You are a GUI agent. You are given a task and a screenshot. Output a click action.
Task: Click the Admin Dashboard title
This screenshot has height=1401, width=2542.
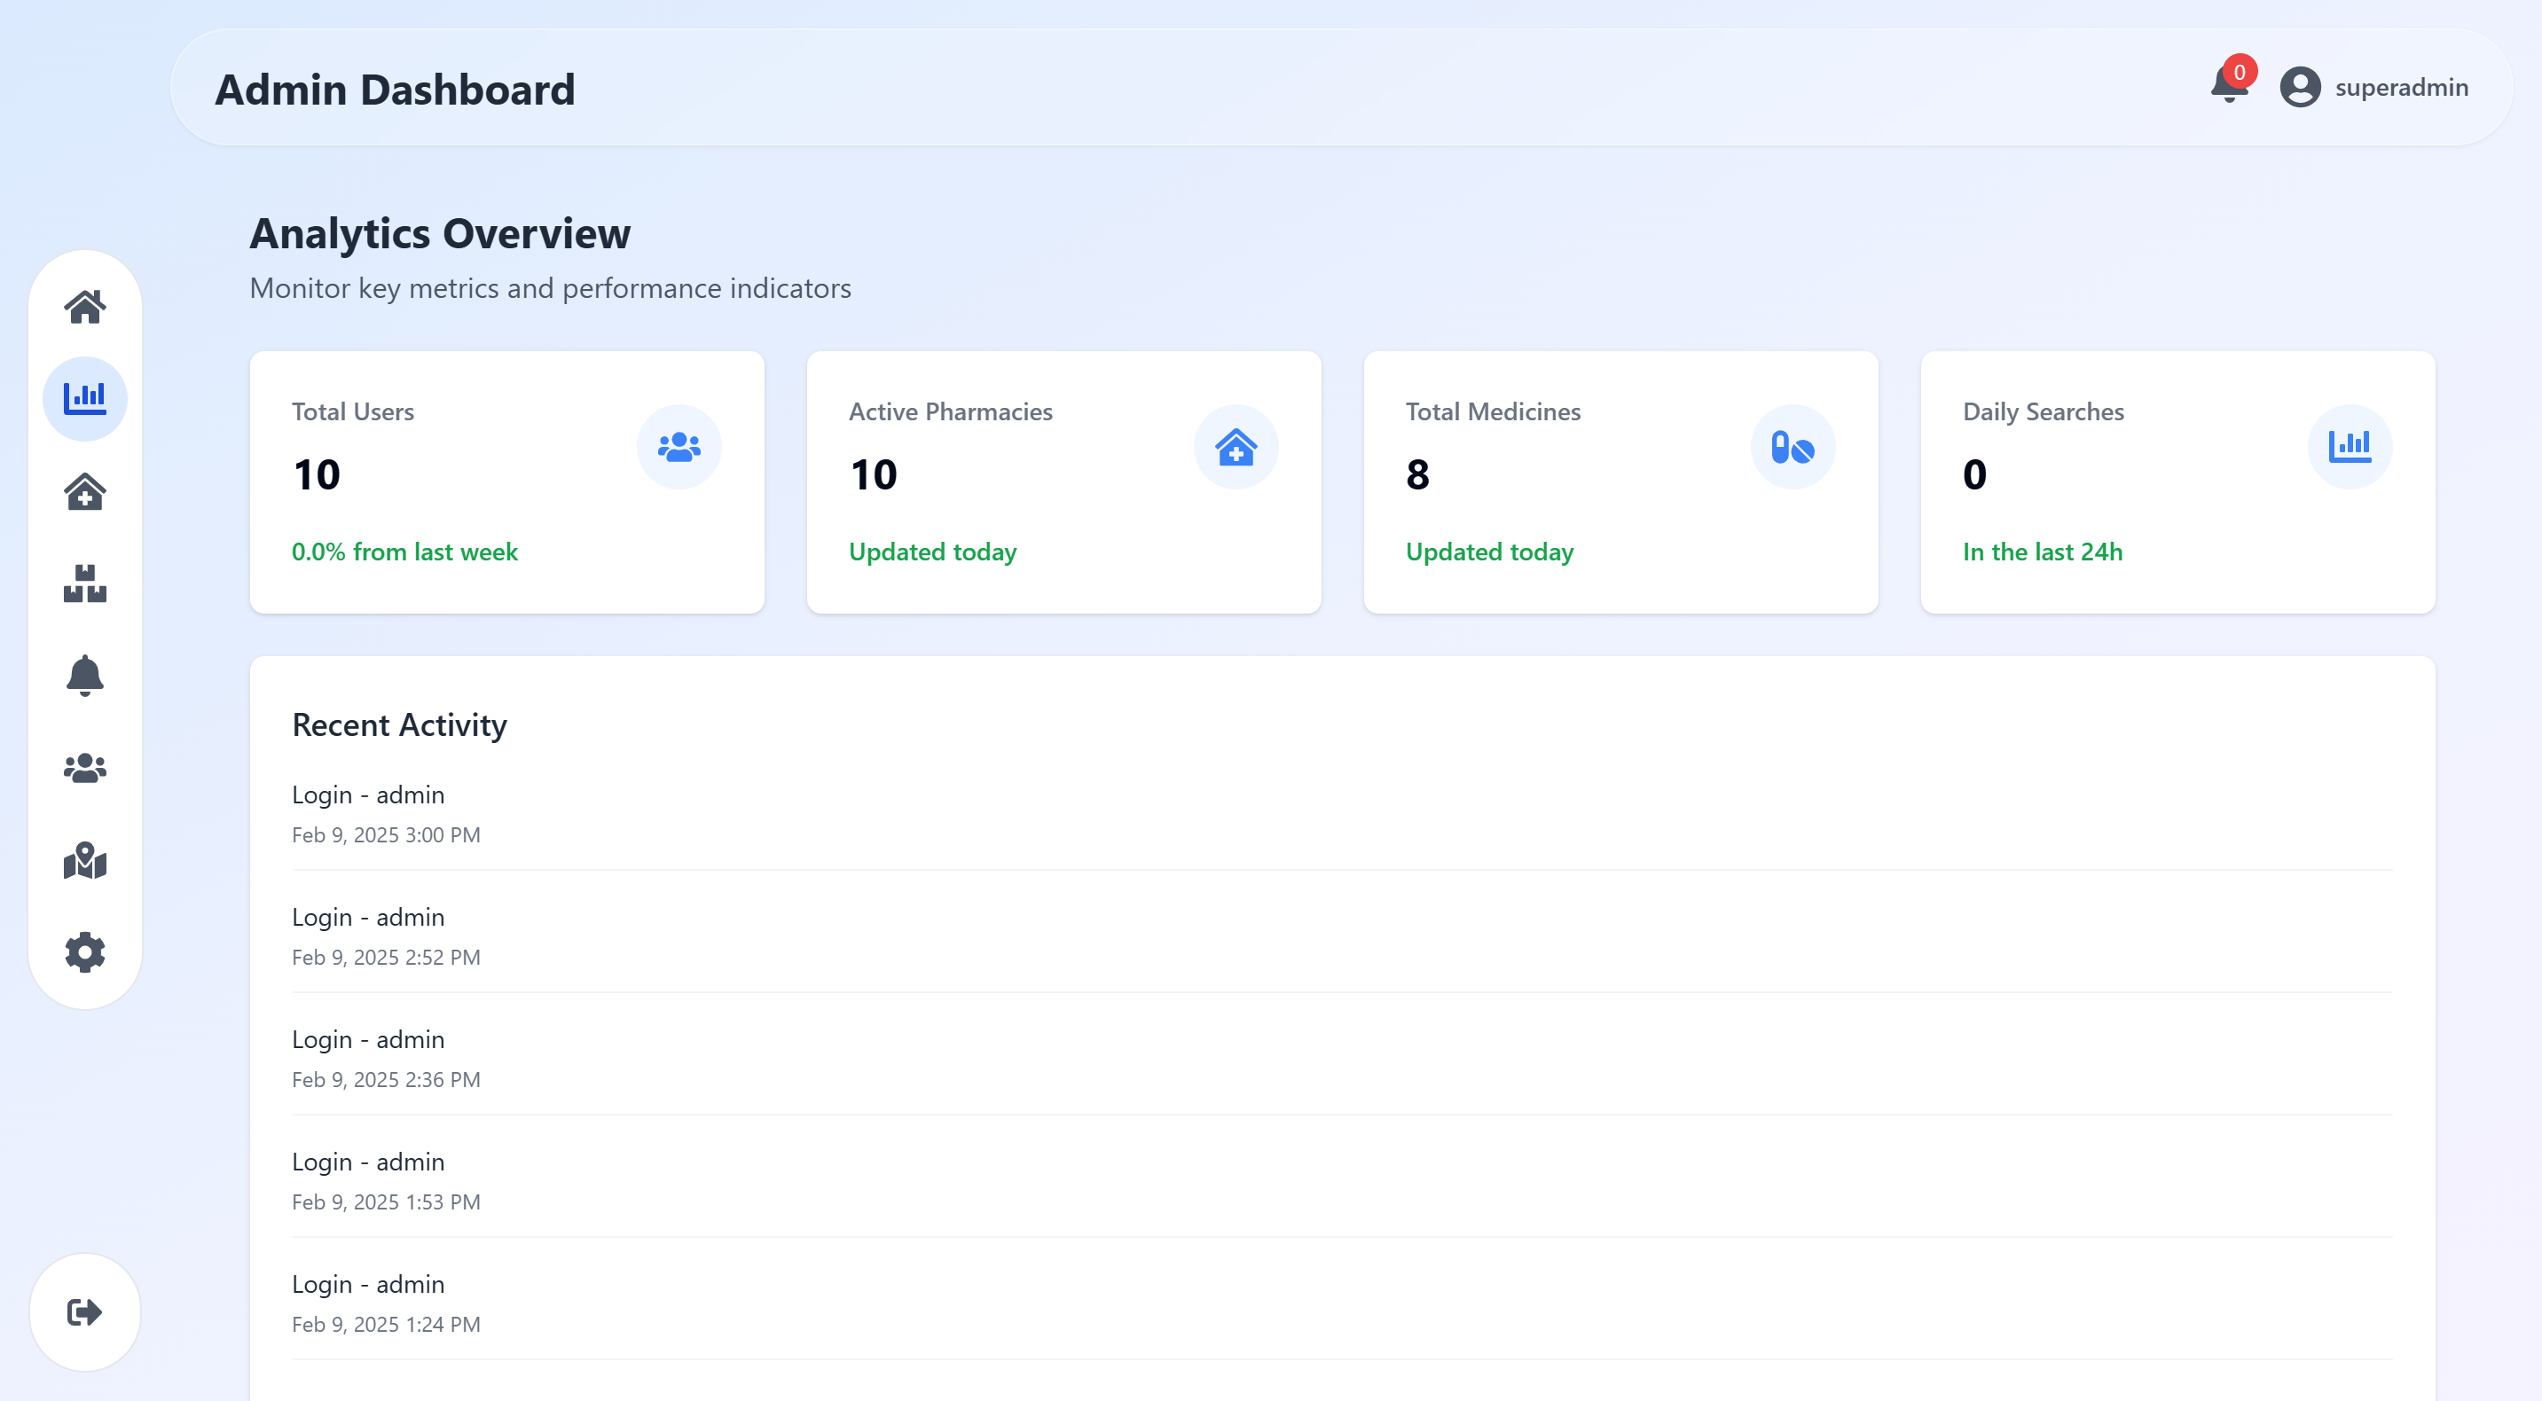(x=395, y=90)
